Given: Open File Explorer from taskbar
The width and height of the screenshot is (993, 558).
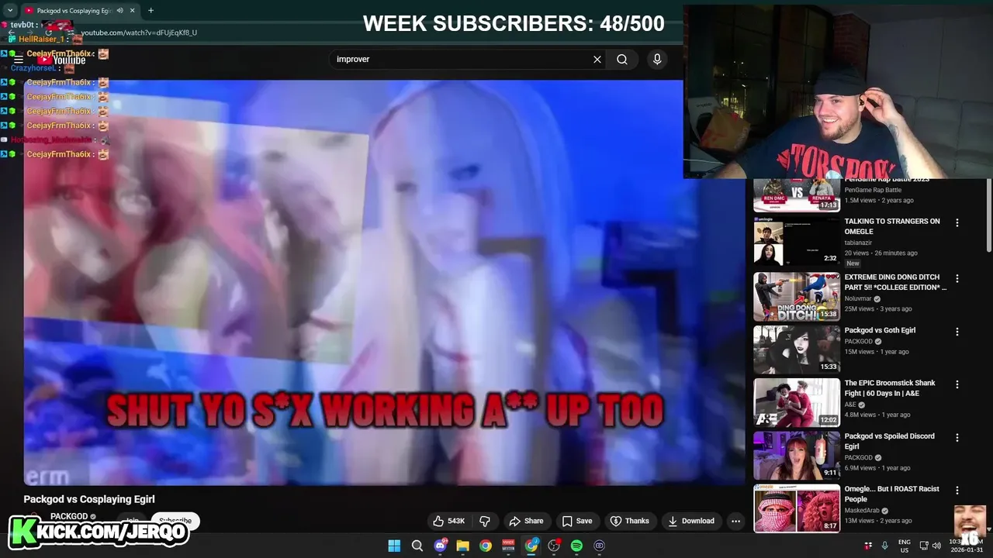Looking at the screenshot, I should tap(462, 546).
